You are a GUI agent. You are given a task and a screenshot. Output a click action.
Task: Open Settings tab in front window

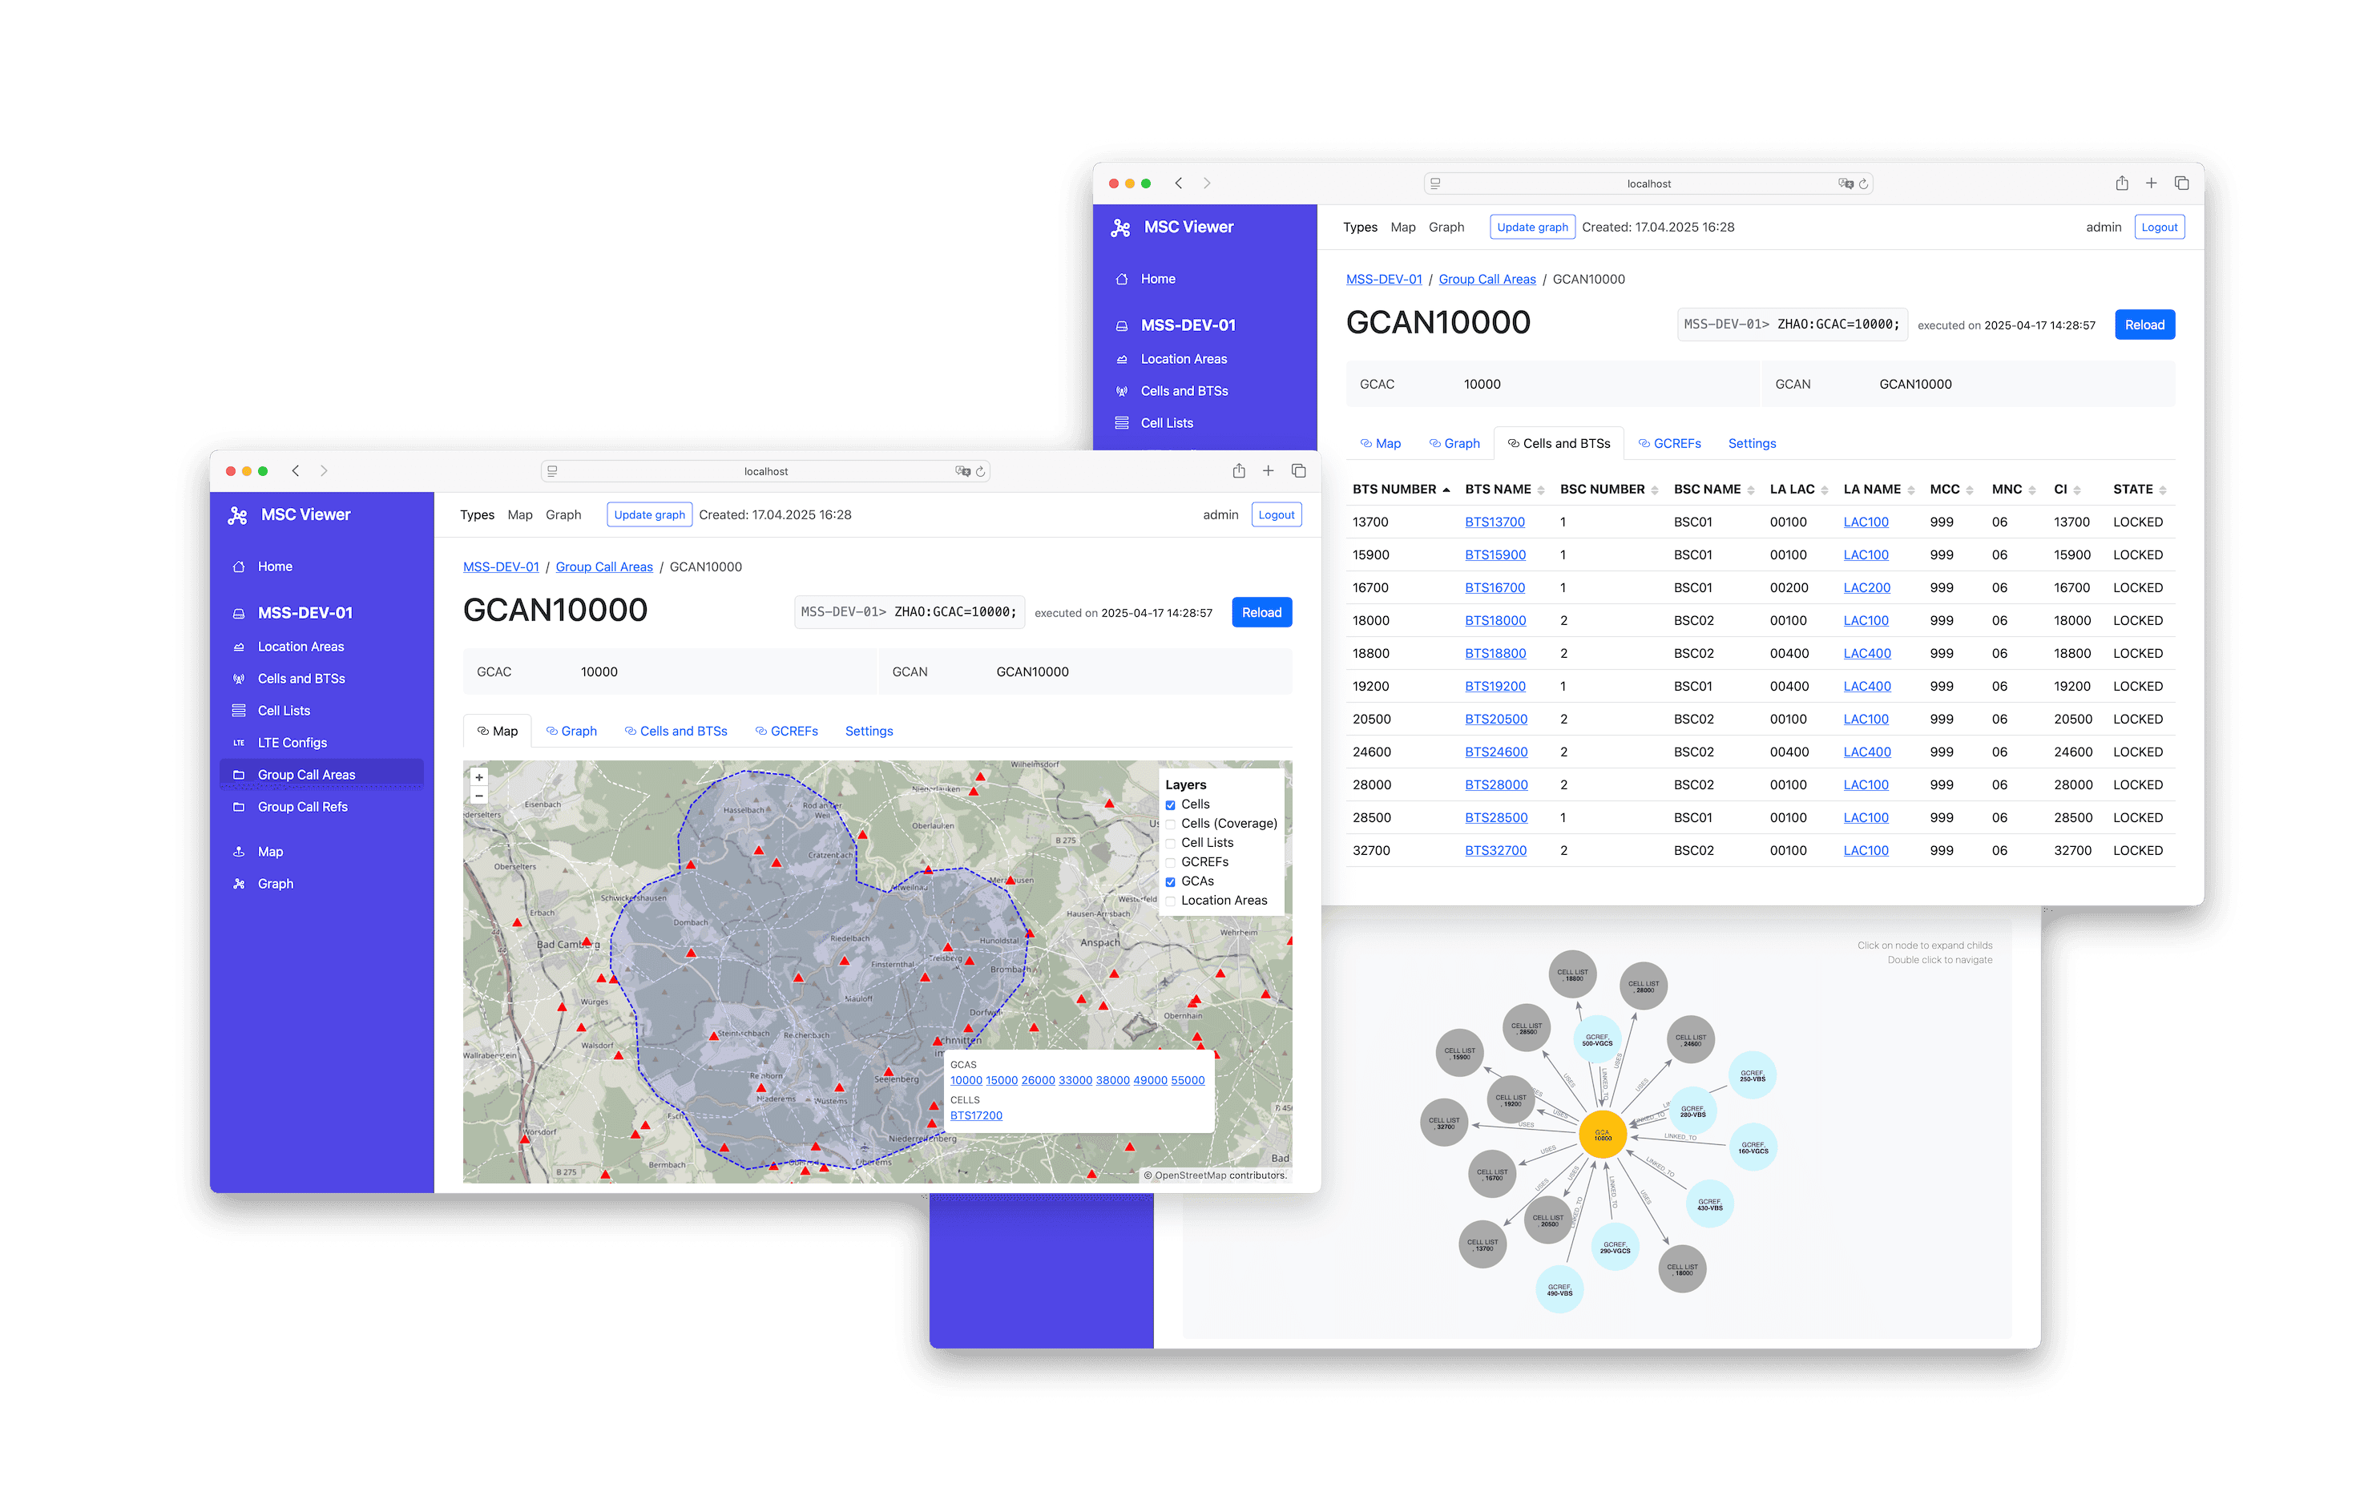pos(869,731)
